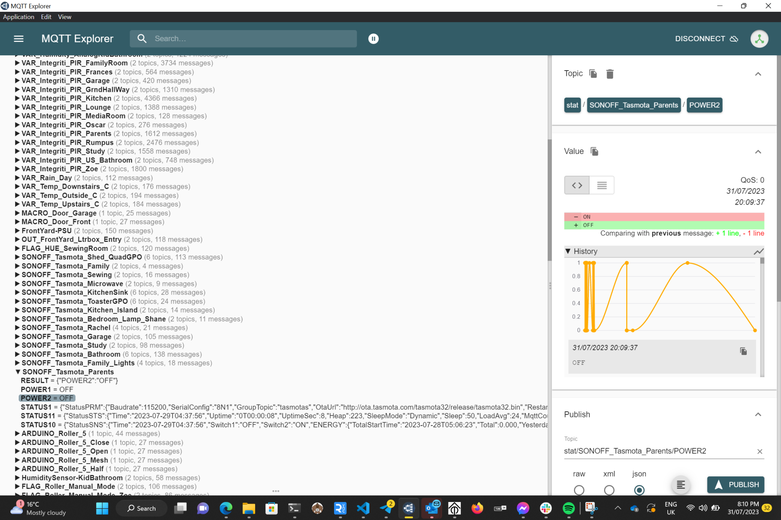The image size is (781, 520).
Task: Open the Edit menu
Action: [x=46, y=17]
